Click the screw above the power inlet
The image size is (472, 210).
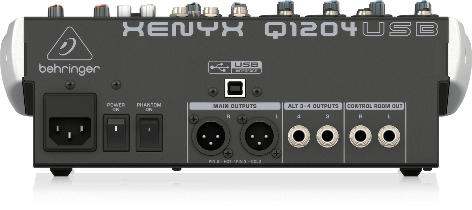pyautogui.click(x=70, y=84)
